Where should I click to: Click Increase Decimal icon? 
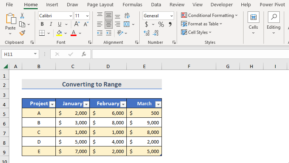click(x=147, y=33)
